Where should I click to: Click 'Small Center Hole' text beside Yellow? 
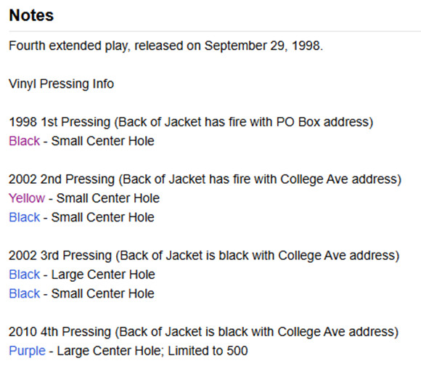click(x=108, y=198)
